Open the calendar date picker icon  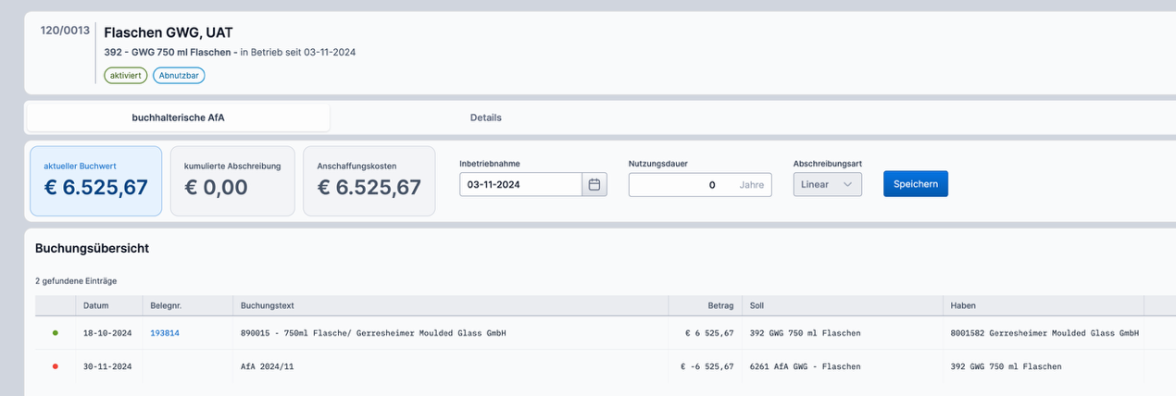pyautogui.click(x=594, y=185)
